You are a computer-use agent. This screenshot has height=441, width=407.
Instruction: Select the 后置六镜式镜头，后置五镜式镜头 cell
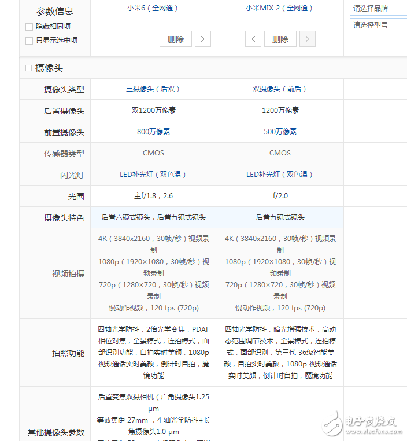[x=154, y=217]
